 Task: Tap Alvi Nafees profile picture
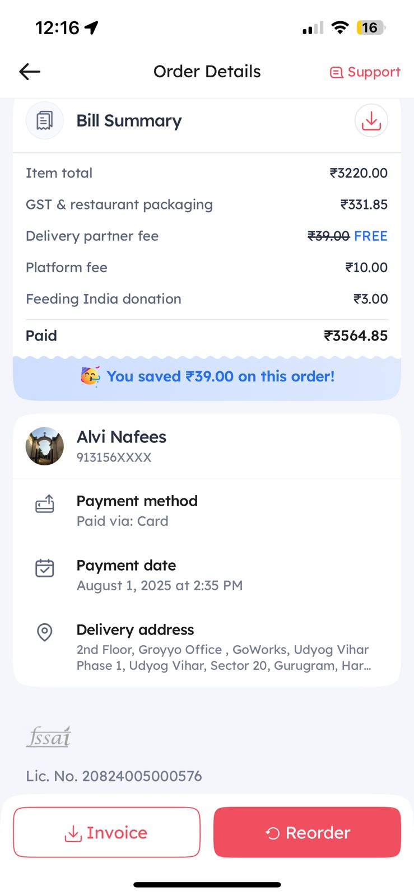[45, 446]
